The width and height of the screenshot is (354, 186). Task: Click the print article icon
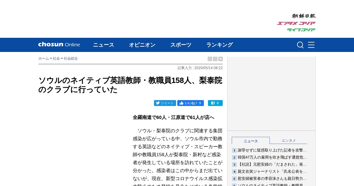pyautogui.click(x=210, y=59)
